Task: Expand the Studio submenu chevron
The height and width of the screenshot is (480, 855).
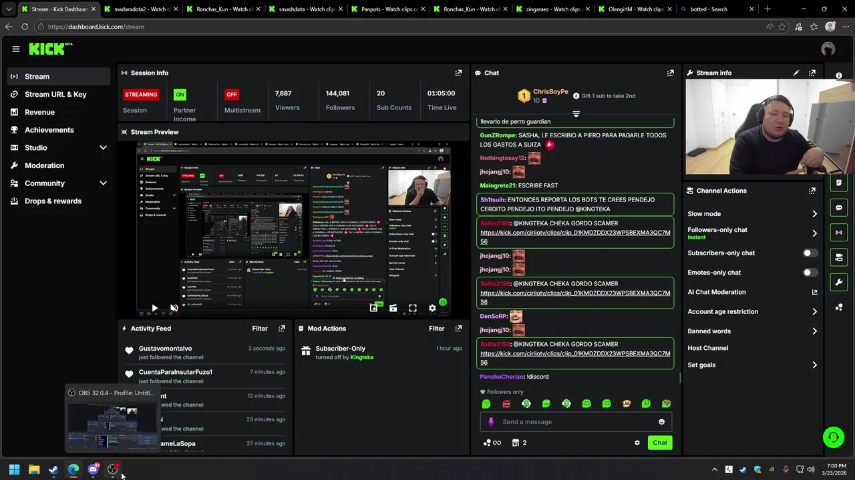Action: tap(103, 147)
